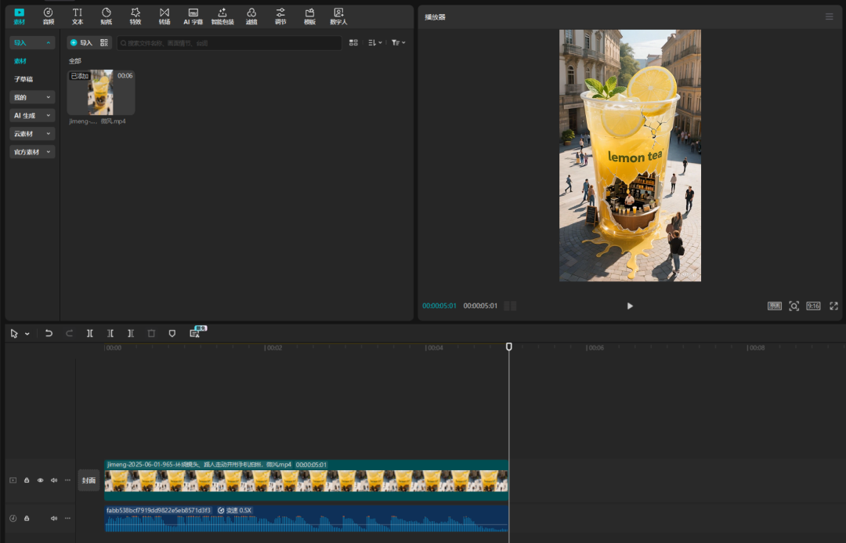Toggle the 原画 original quality button
Viewport: 846px width, 543px height.
pyautogui.click(x=774, y=306)
